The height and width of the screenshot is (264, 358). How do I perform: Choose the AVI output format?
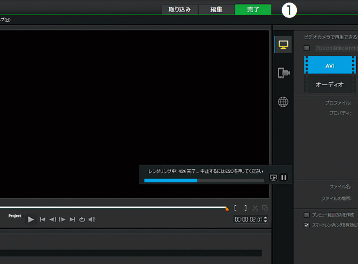[330, 66]
